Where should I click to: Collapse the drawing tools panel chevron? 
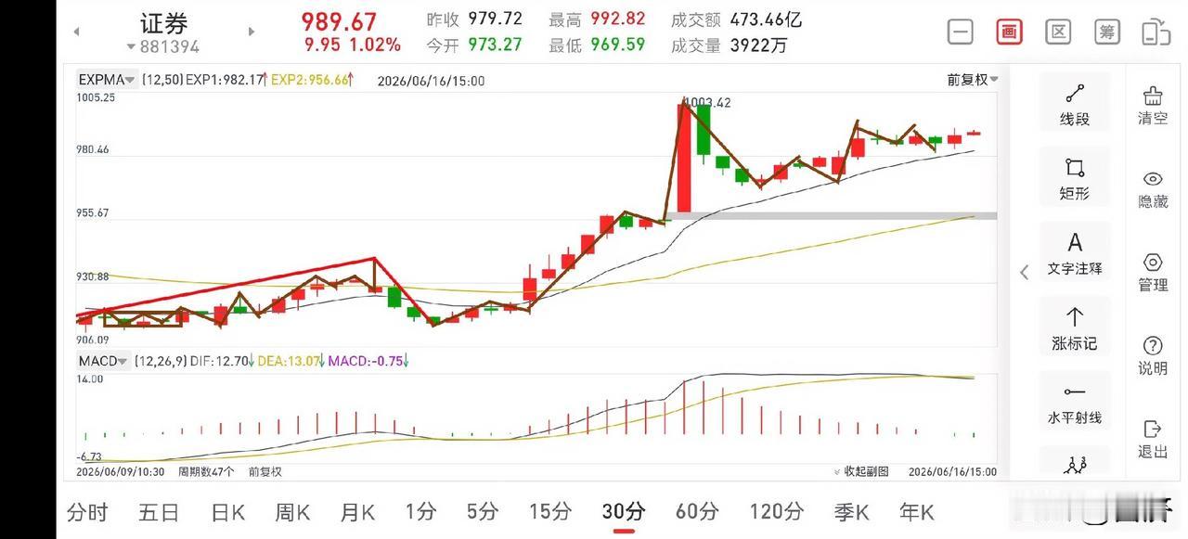[x=1025, y=272]
